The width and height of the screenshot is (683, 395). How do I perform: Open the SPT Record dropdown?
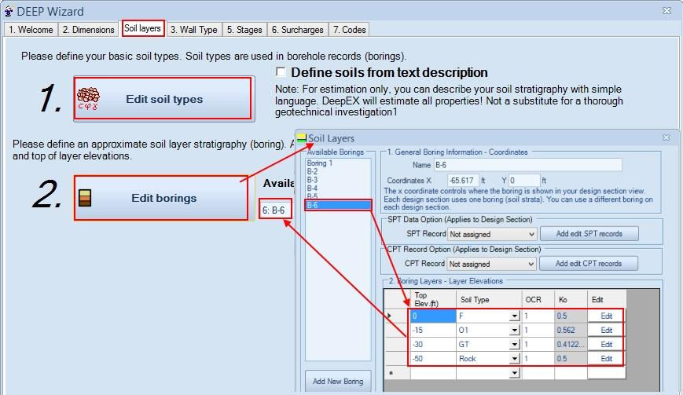pyautogui.click(x=492, y=234)
